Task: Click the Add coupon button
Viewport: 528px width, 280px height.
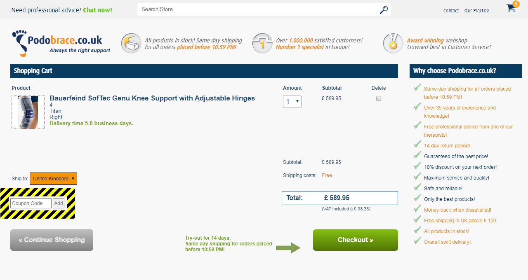Action: (x=59, y=203)
